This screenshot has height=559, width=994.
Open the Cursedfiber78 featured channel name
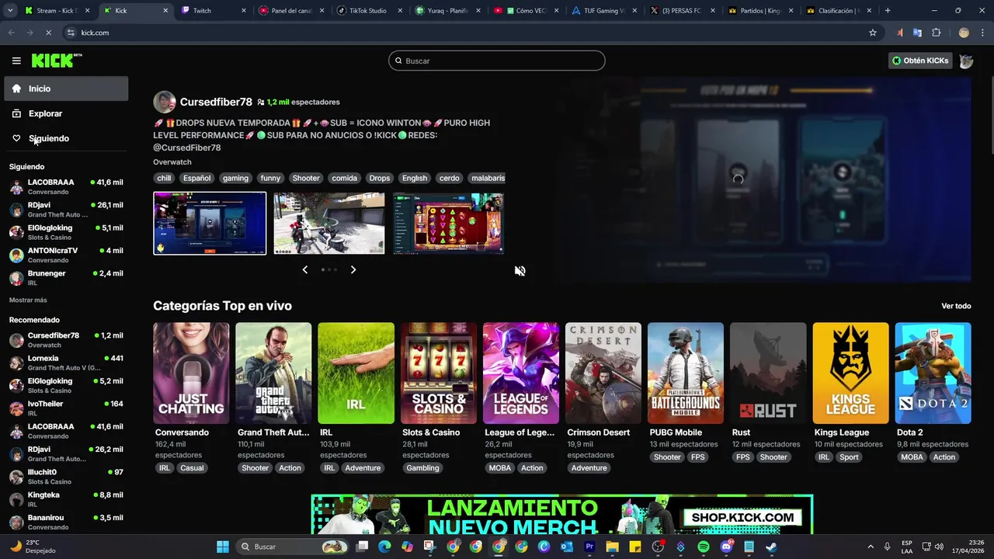click(216, 102)
